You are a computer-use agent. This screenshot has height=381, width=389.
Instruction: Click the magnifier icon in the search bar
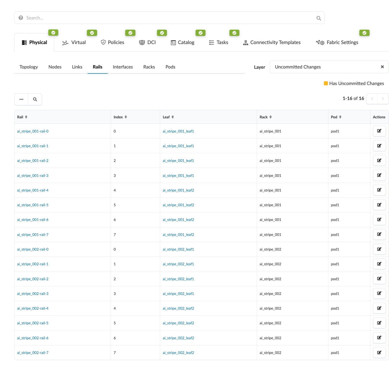point(318,18)
